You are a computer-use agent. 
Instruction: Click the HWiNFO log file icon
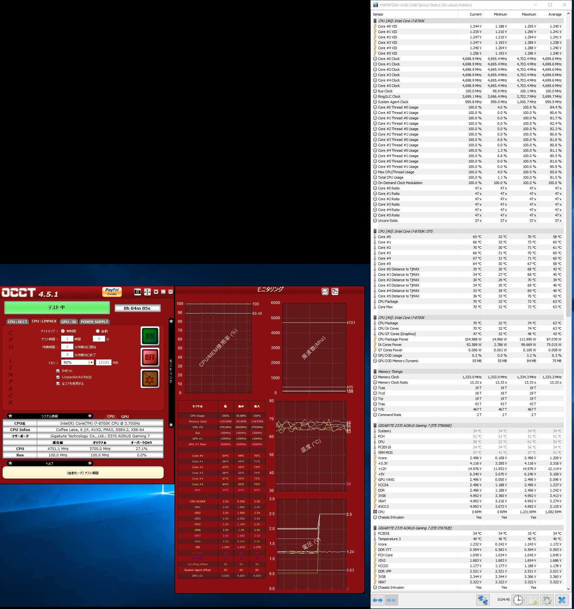point(533,600)
